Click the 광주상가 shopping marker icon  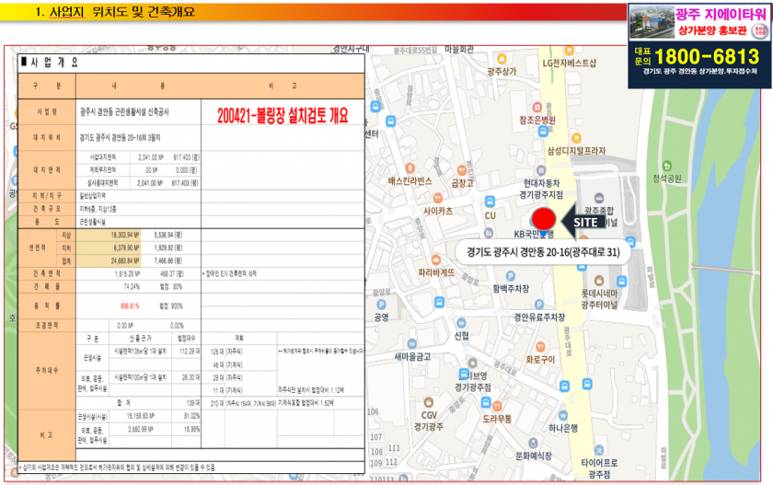click(x=502, y=59)
